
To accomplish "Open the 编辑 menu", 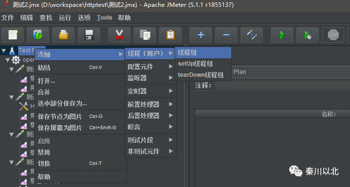I will 26,18.
